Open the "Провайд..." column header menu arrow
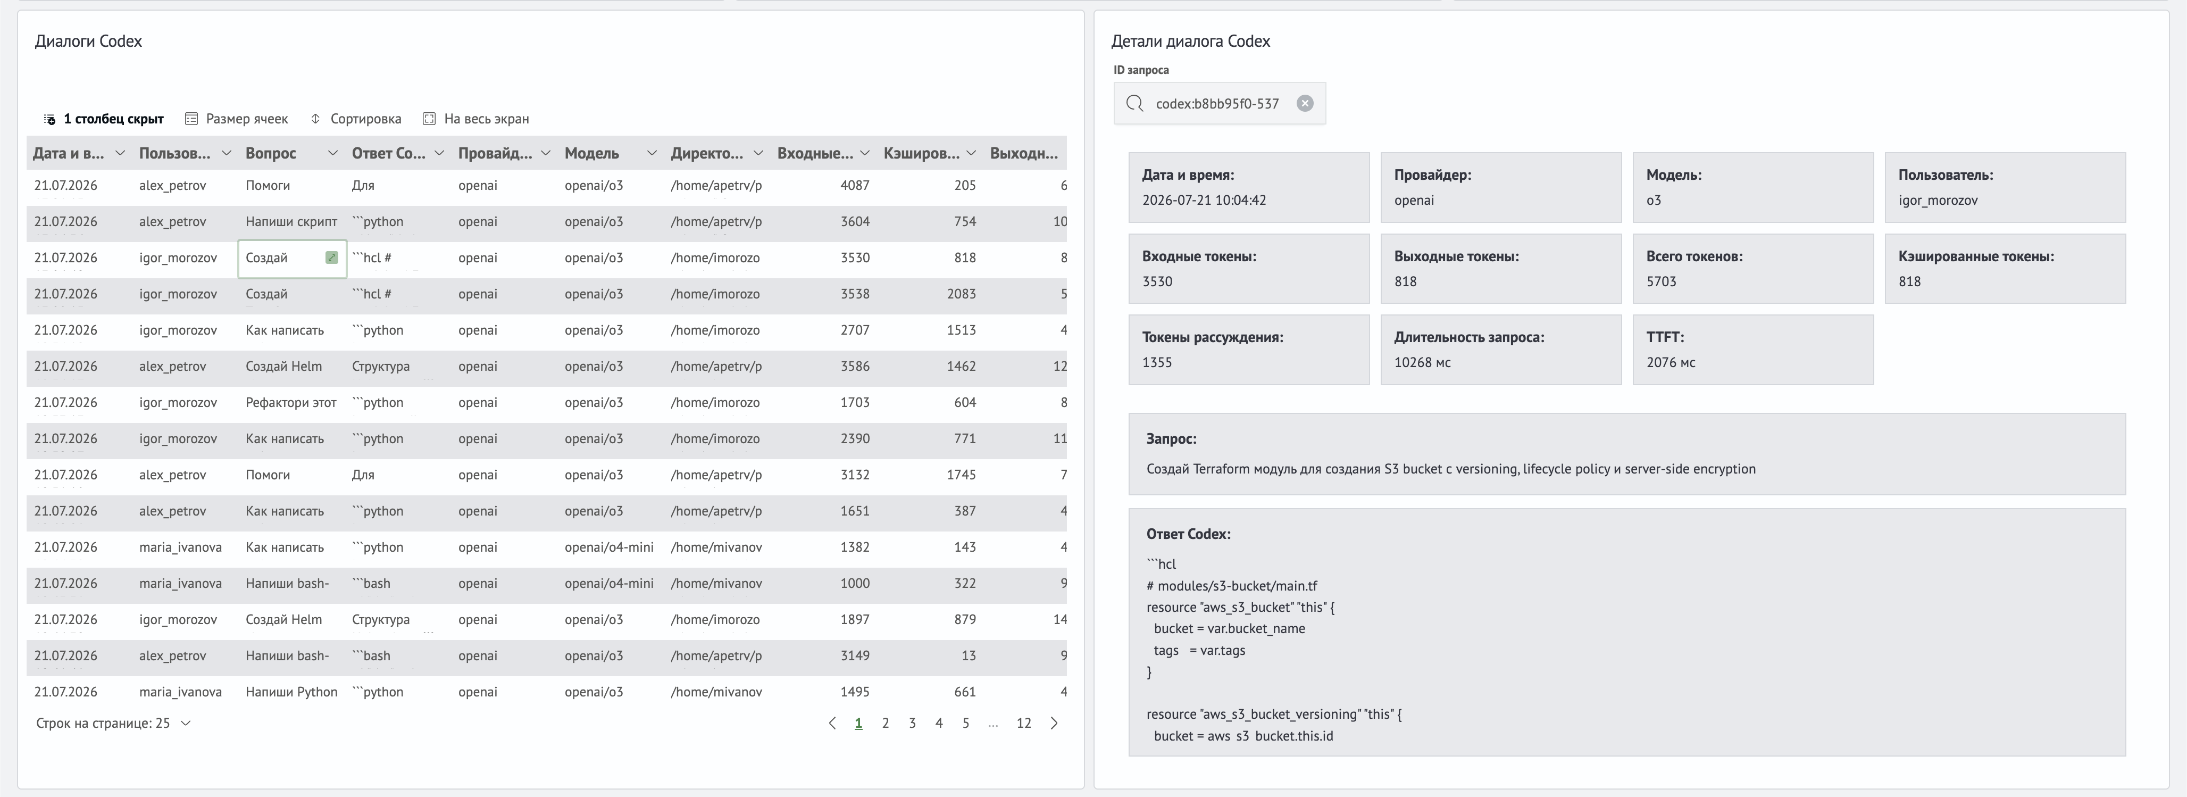2187x797 pixels. tap(545, 153)
